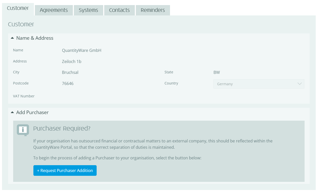This screenshot has height=193, width=319.
Task: Select the Name & Address section header
Action: 35,38
